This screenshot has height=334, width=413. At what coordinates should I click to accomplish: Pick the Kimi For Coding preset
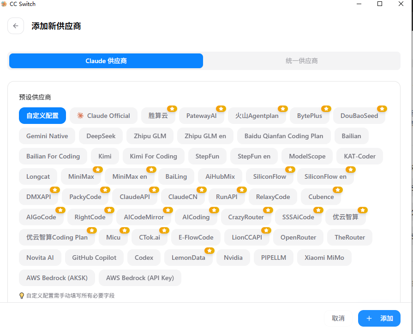pyautogui.click(x=153, y=156)
